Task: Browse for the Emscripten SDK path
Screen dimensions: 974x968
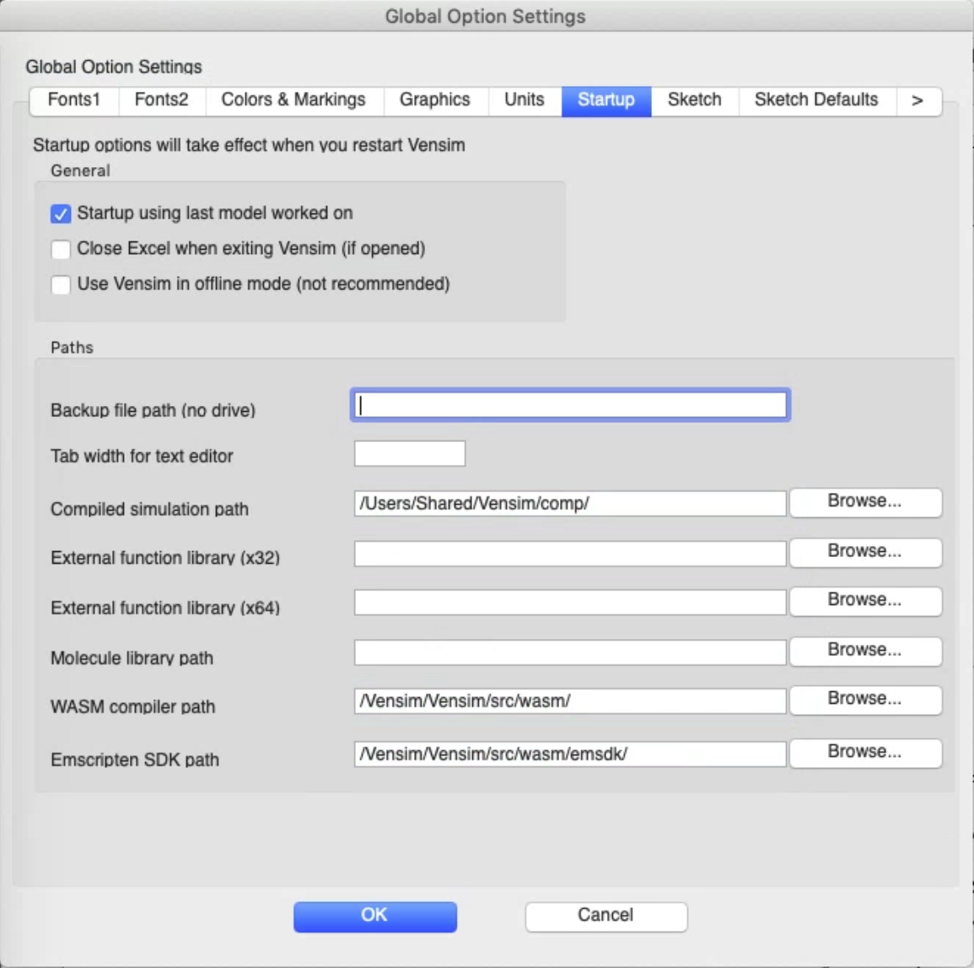Action: click(864, 753)
